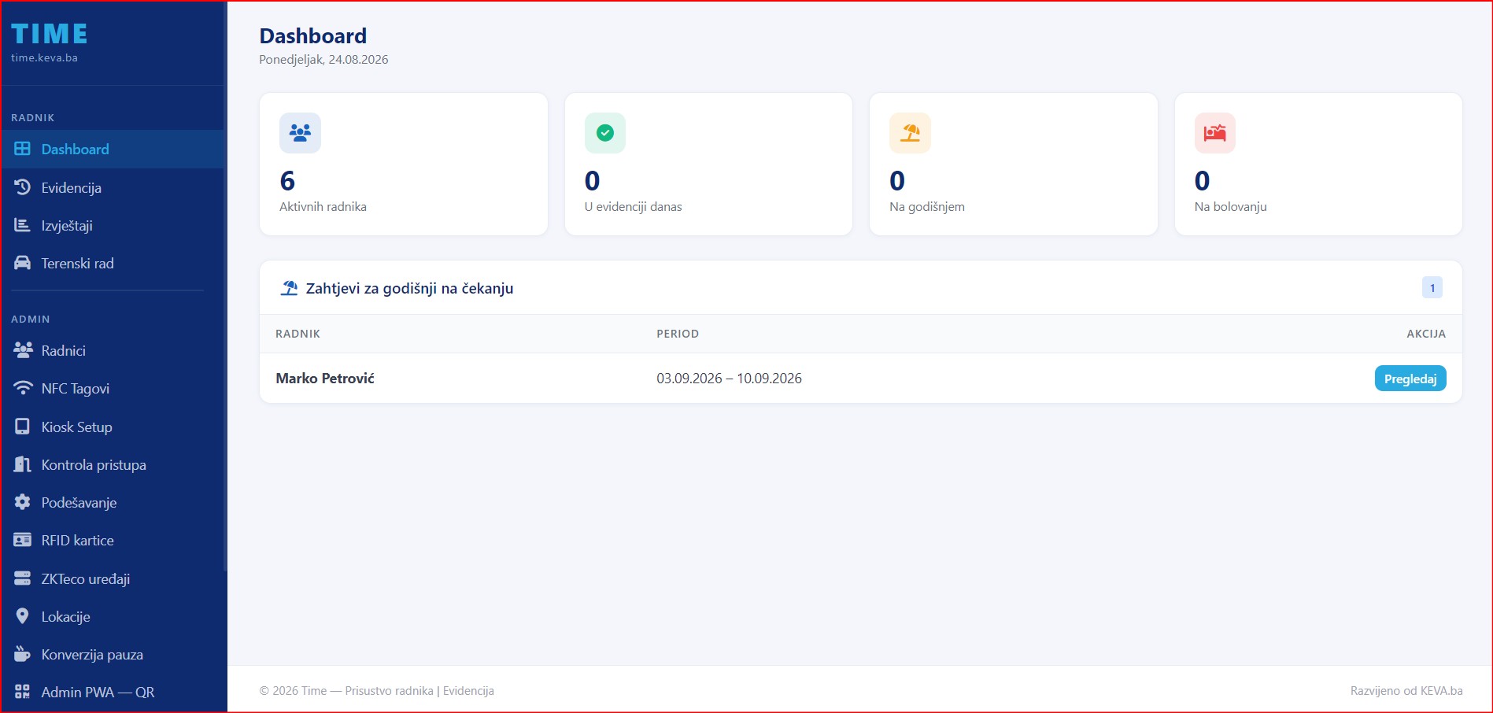Open Kontrola pristupa page
The width and height of the screenshot is (1493, 713).
coord(113,464)
